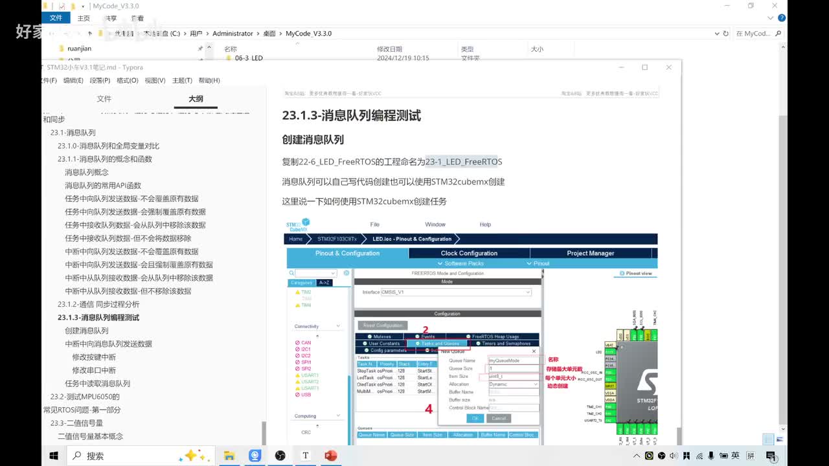Open PowerPoint from the taskbar
This screenshot has height=466, width=829.
[331, 456]
